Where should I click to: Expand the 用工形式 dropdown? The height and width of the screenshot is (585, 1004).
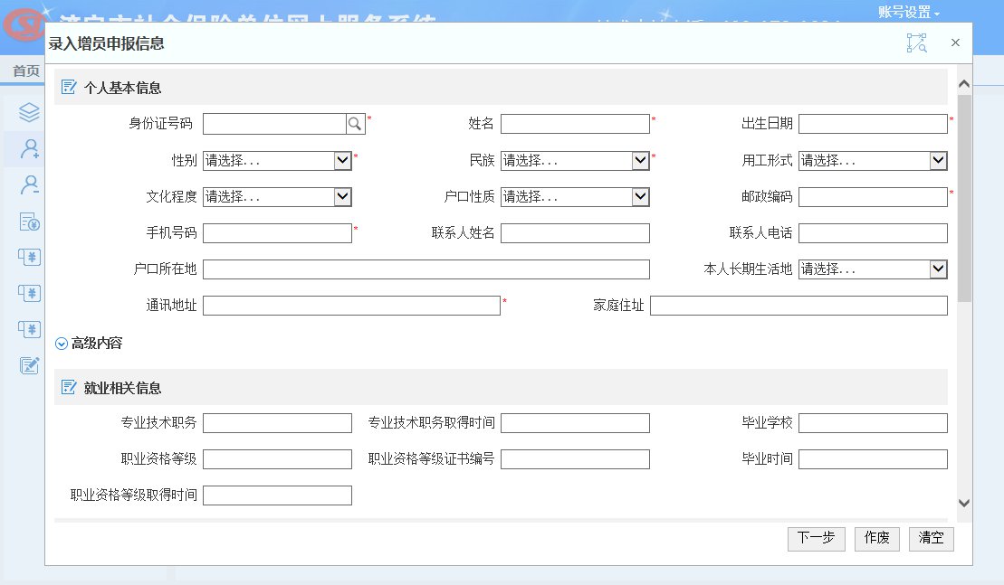click(873, 160)
